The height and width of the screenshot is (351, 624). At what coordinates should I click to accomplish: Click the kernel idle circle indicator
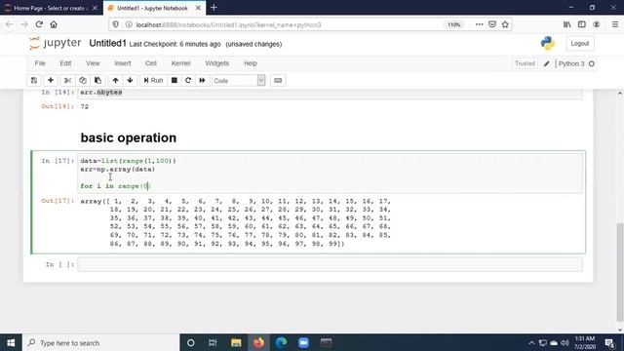click(592, 63)
